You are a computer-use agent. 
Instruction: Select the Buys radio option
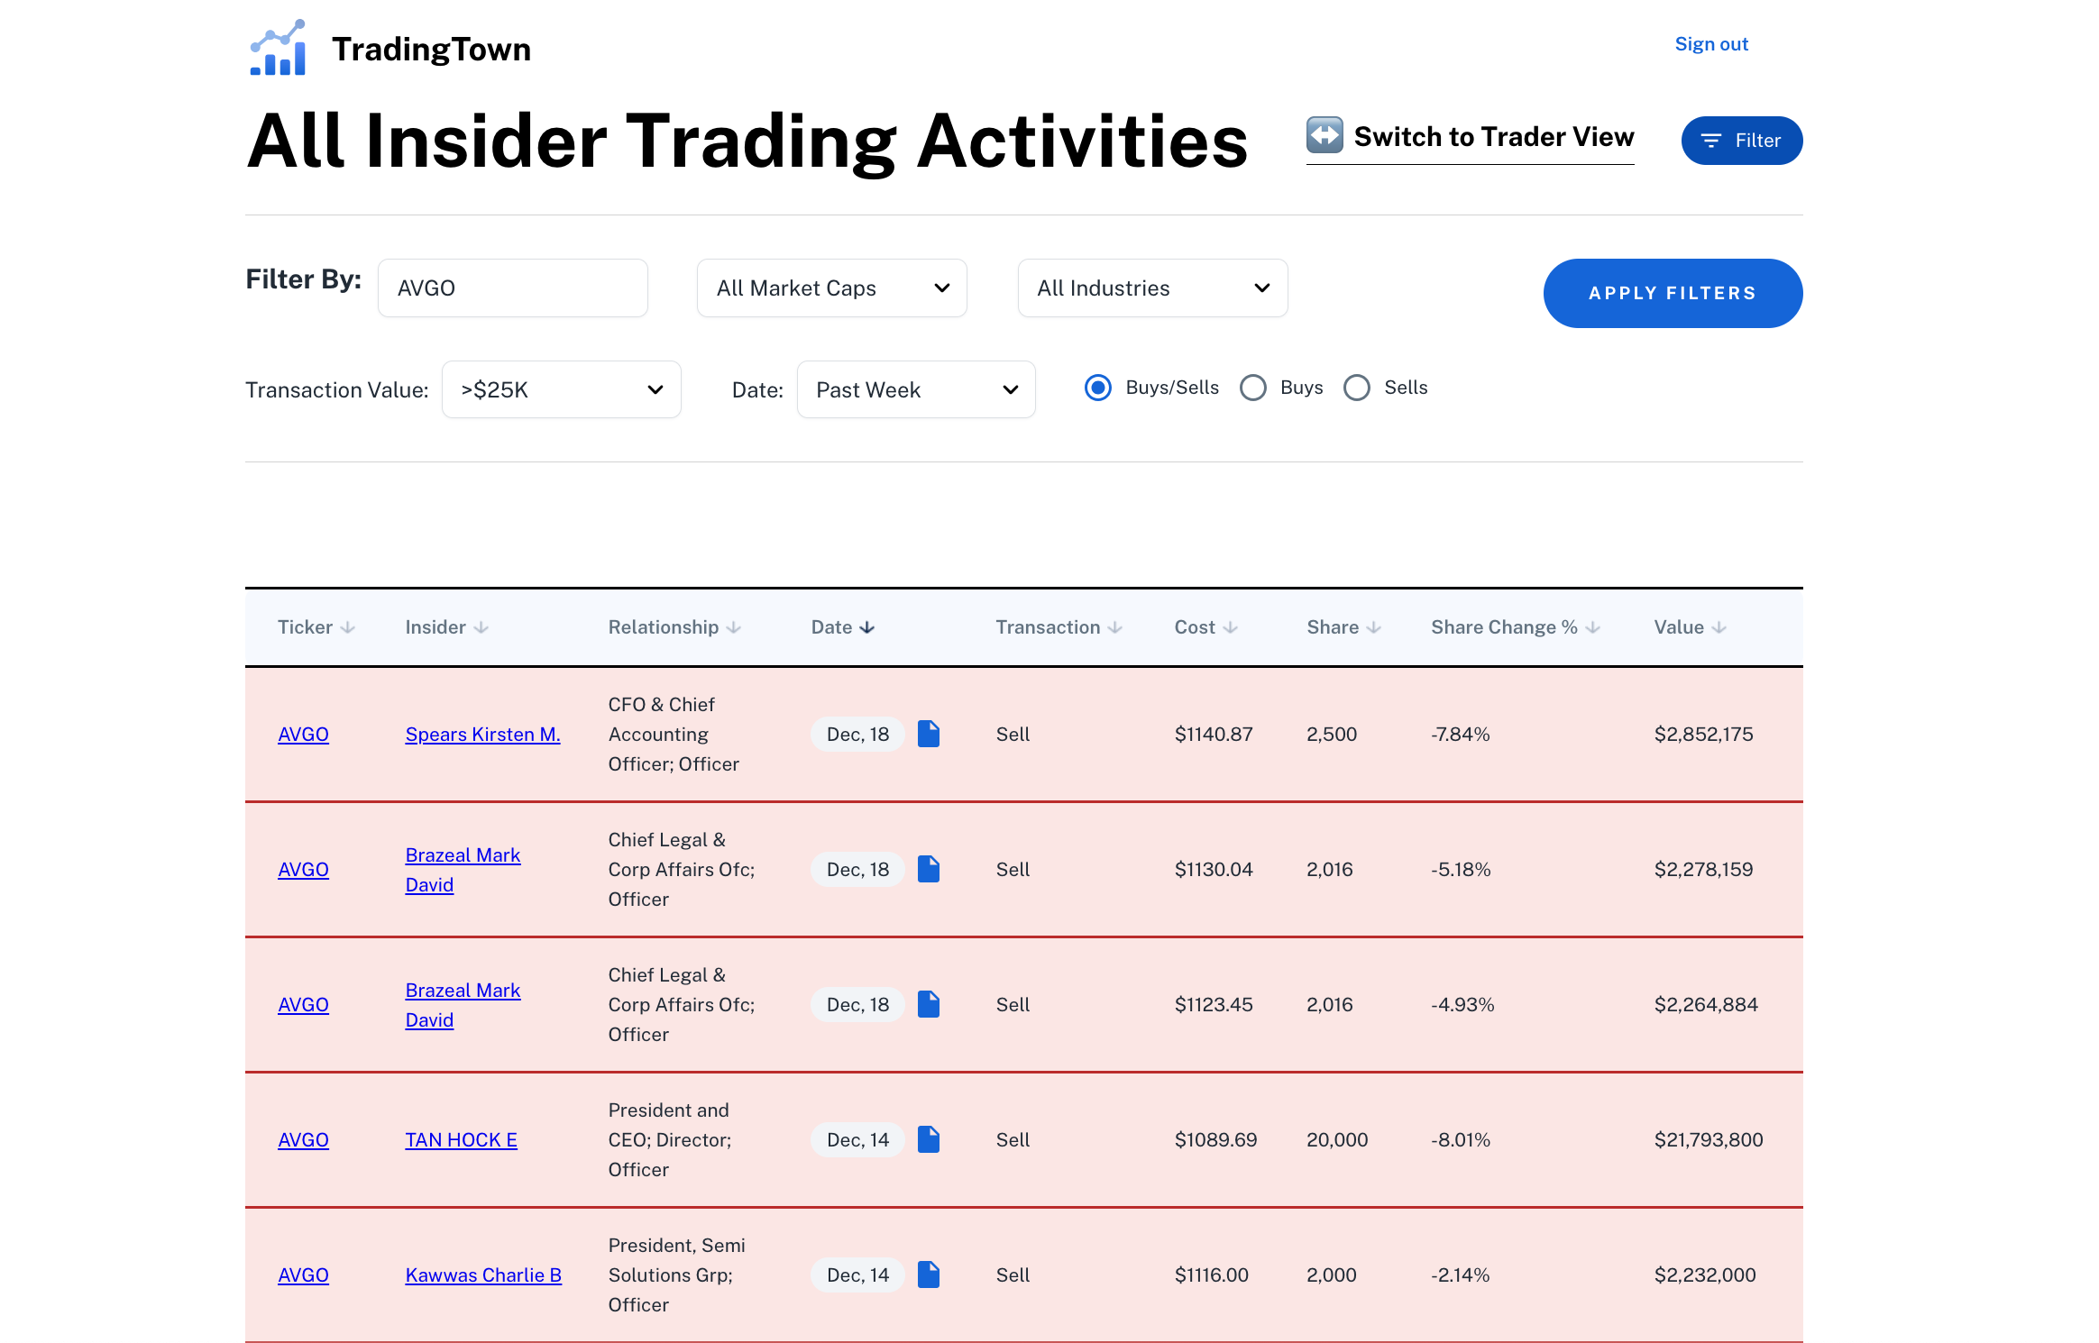[x=1253, y=388]
